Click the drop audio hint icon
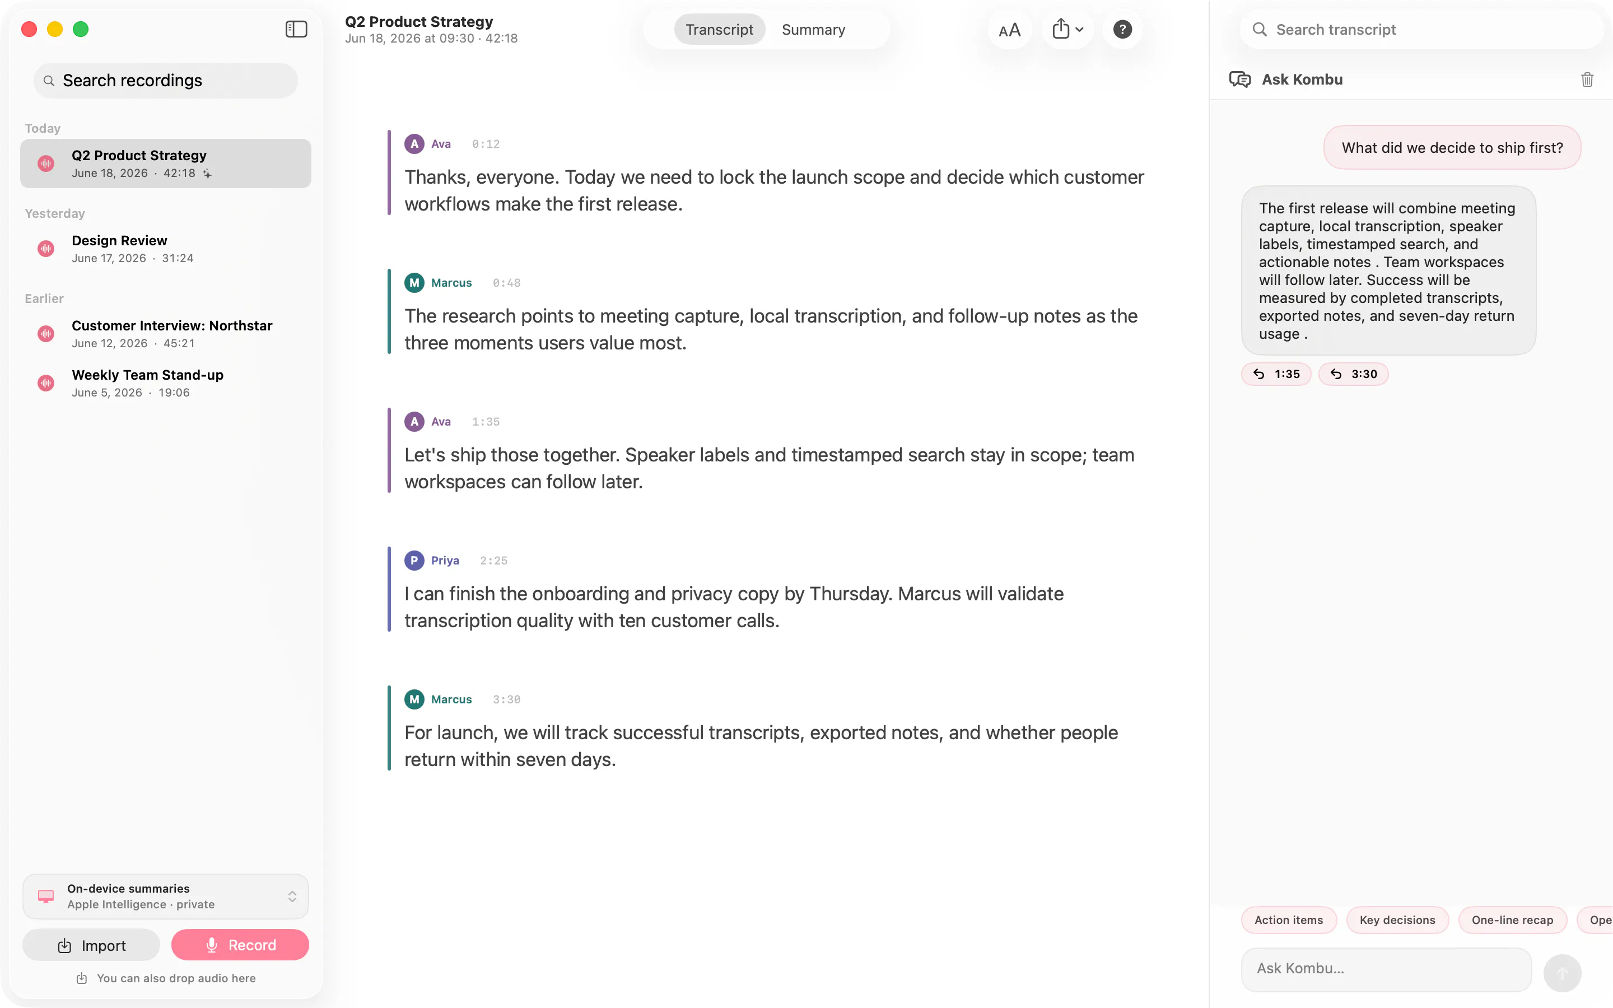1613x1008 pixels. 81,978
